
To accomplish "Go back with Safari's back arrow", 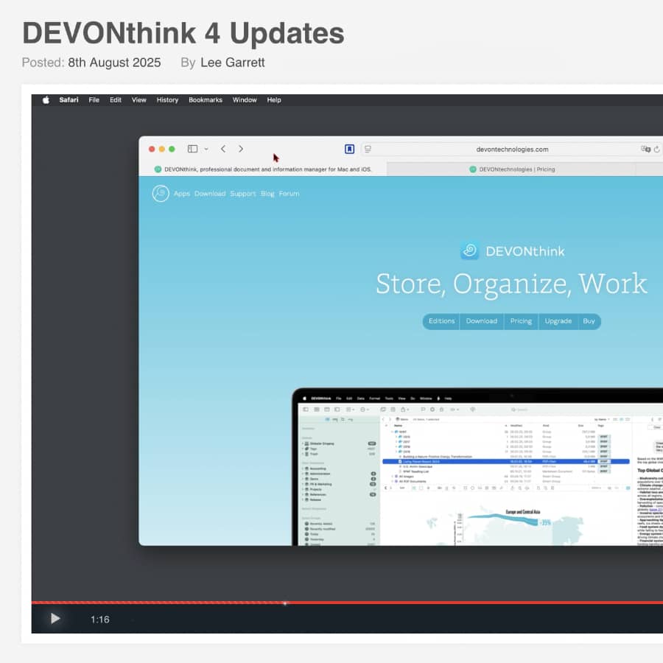I will click(x=223, y=149).
